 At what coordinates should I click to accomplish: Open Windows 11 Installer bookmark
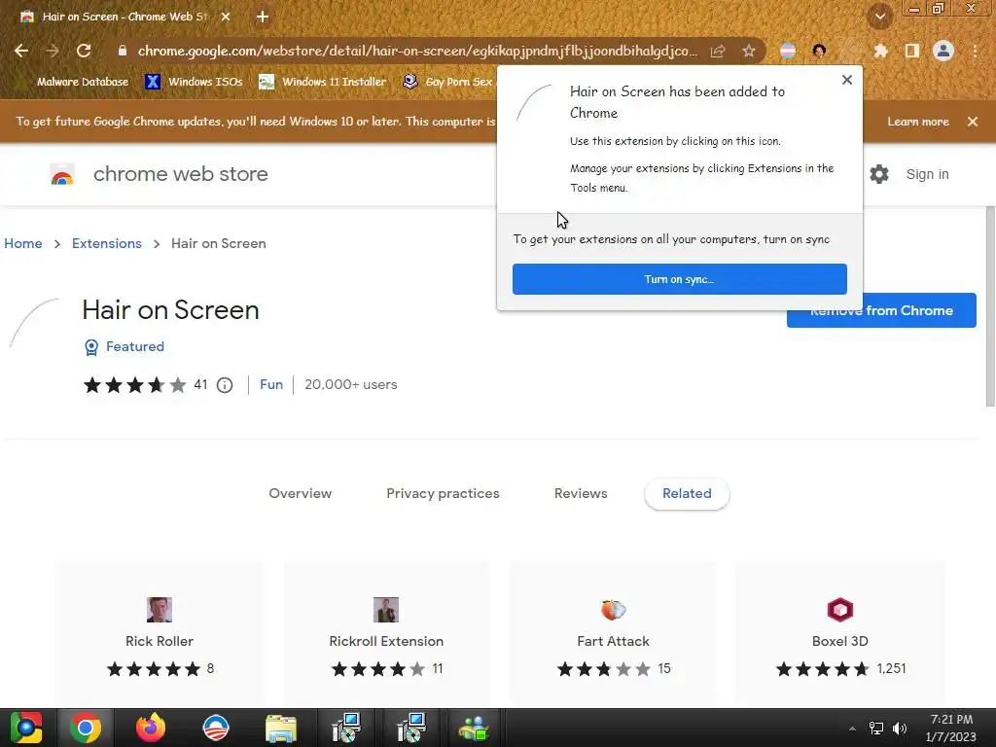pyautogui.click(x=323, y=82)
